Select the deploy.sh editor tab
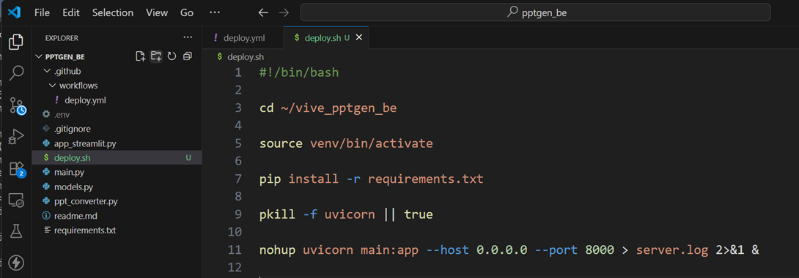Image resolution: width=799 pixels, height=278 pixels. [326, 38]
